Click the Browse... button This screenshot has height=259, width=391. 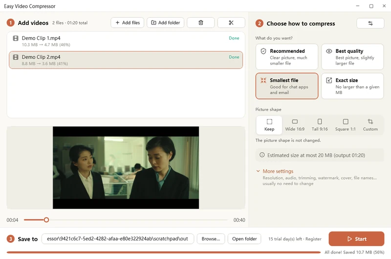pyautogui.click(x=211, y=239)
